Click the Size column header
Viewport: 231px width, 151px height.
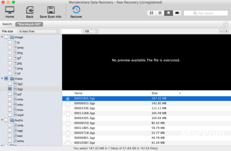click(x=166, y=93)
